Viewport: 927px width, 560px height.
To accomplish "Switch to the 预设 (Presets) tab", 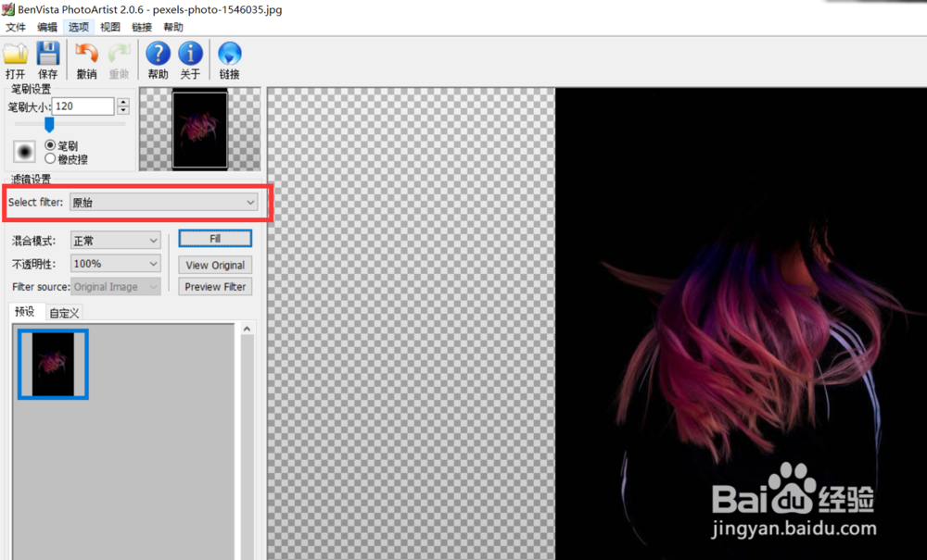I will (x=25, y=312).
